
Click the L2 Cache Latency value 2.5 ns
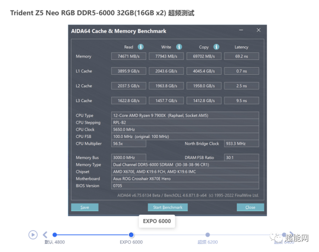tap(241, 86)
